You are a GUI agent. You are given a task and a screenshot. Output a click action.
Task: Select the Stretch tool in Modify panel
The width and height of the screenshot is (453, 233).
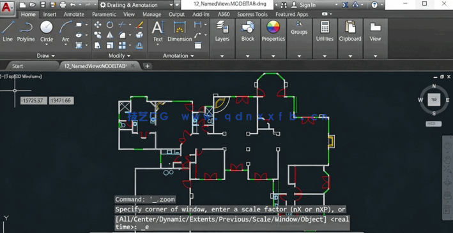pyautogui.click(x=98, y=45)
